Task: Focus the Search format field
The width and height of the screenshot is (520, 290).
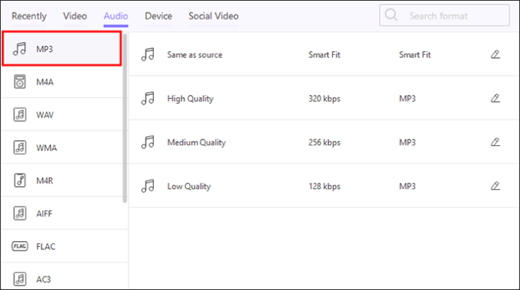Action: (445, 15)
